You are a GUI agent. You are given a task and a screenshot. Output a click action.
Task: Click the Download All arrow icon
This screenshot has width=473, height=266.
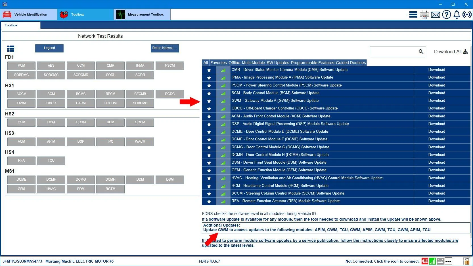(x=465, y=52)
